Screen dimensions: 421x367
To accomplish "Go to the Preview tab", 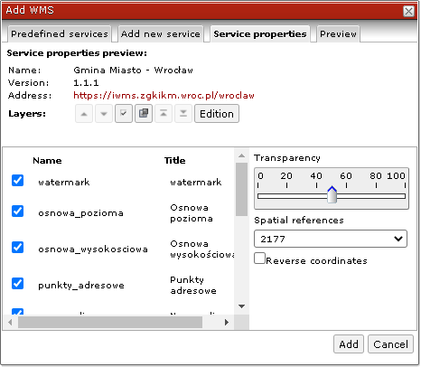I will point(338,33).
